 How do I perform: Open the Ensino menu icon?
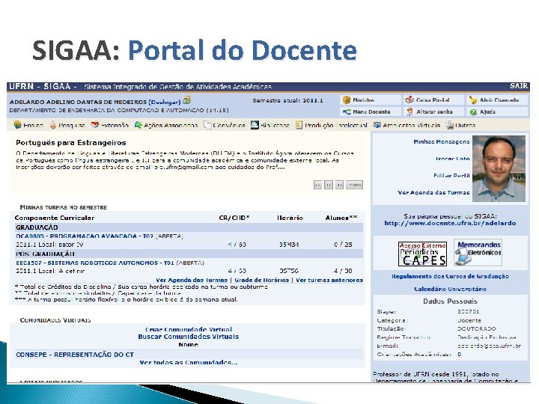(x=17, y=125)
